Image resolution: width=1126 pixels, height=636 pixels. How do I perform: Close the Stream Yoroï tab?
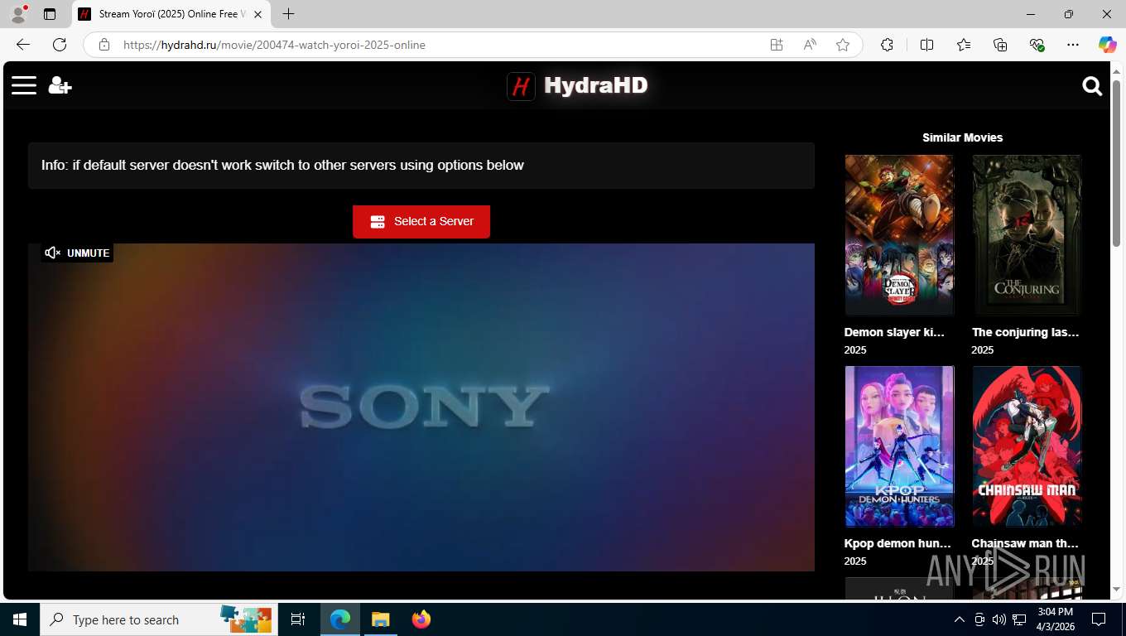pyautogui.click(x=257, y=14)
